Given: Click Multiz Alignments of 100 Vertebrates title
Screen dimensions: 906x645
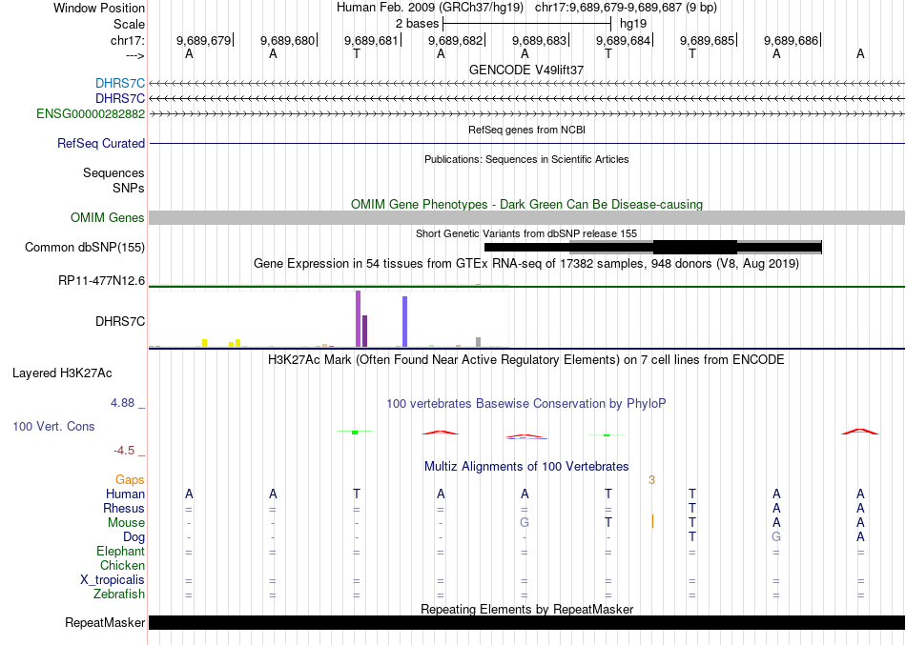Looking at the screenshot, I should pyautogui.click(x=526, y=467).
